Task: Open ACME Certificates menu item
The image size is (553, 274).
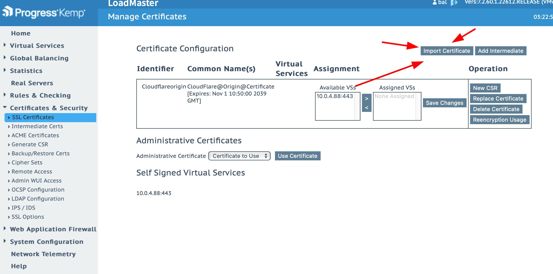Action: [x=35, y=135]
